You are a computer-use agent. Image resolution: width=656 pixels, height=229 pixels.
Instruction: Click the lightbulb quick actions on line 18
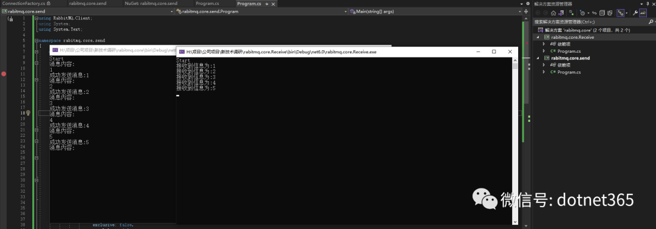(x=28, y=113)
